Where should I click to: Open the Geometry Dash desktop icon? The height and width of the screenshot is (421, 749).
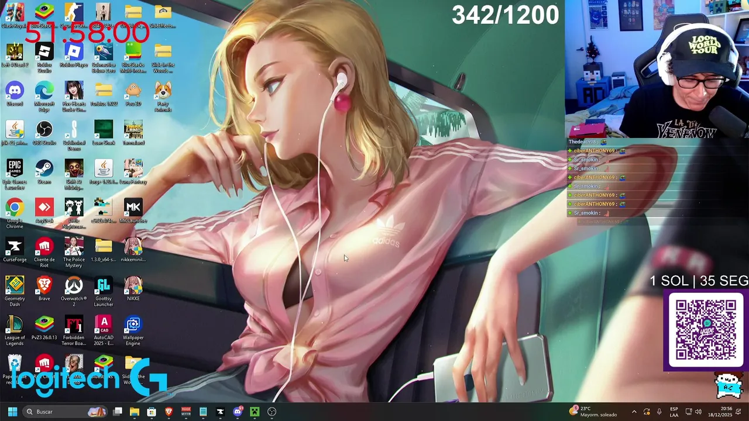point(15,292)
